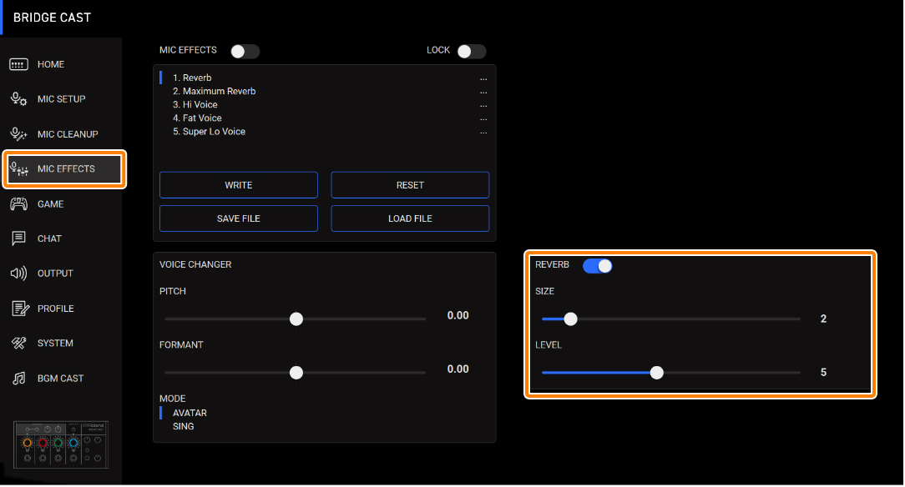Click the CHAT speech bubble icon
This screenshot has width=905, height=487.
click(18, 238)
